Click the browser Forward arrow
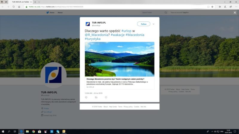Screen dimensions: 239x134 pos(8,7)
